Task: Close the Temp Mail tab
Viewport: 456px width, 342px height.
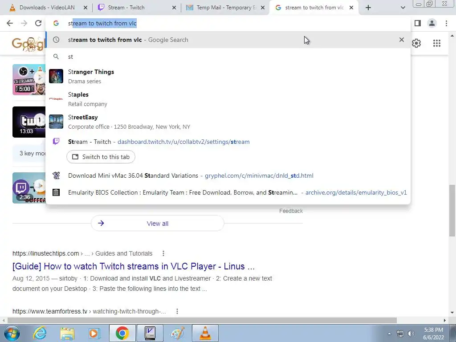Action: coord(263,8)
